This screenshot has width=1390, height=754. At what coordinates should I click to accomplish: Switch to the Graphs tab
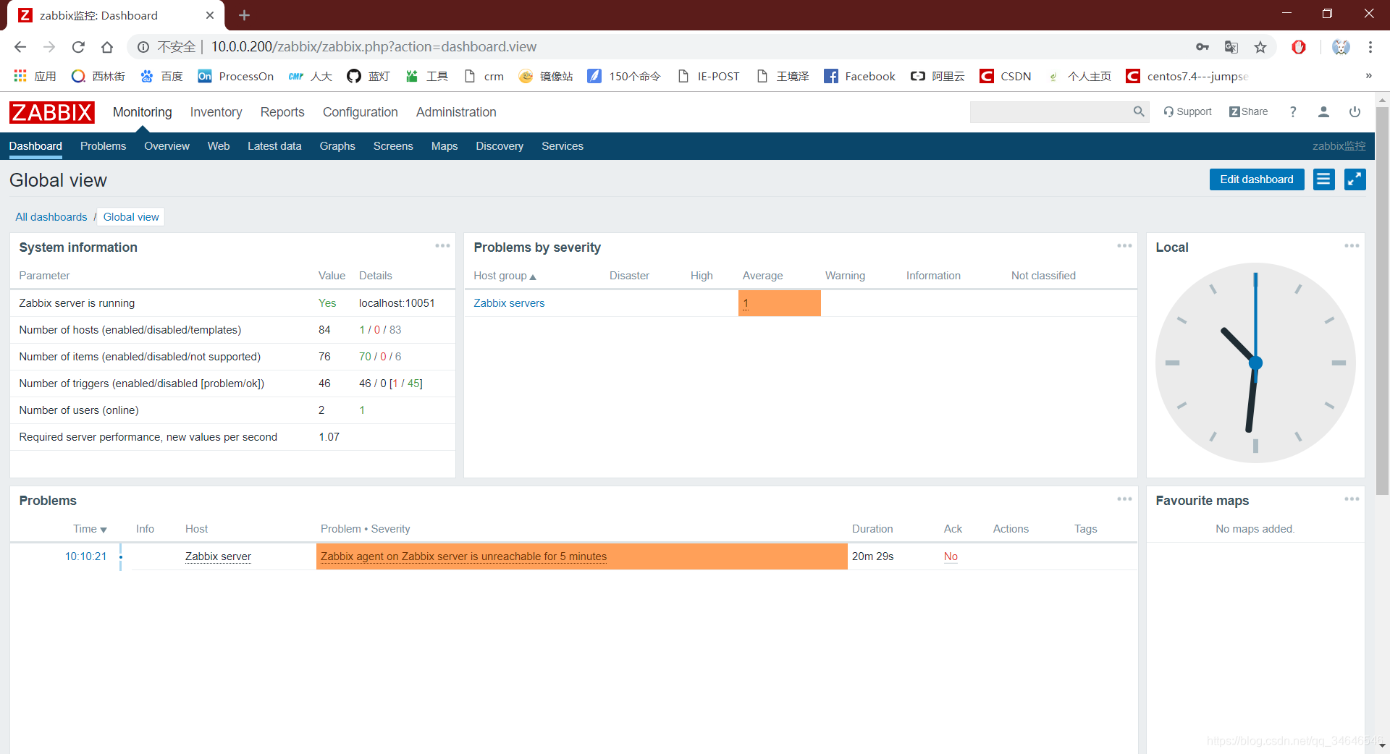[x=337, y=146]
